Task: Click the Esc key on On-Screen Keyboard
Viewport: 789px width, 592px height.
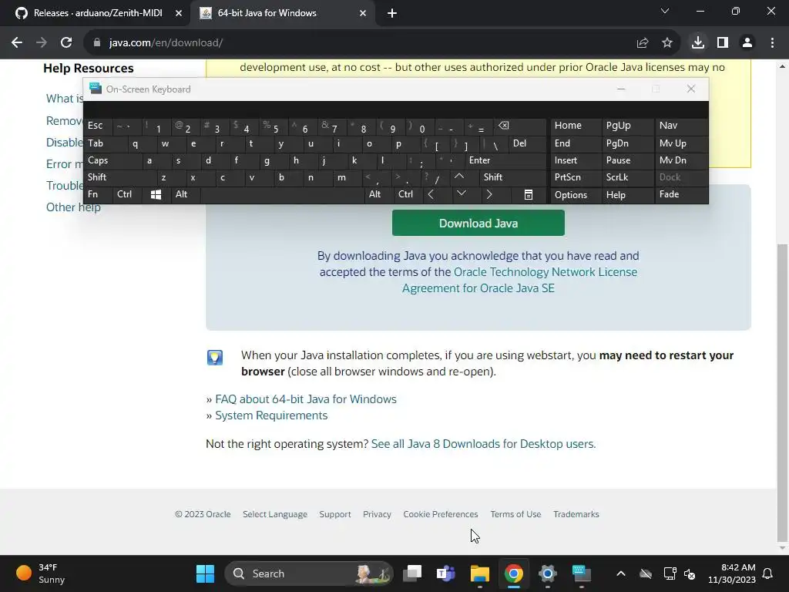Action: click(98, 126)
